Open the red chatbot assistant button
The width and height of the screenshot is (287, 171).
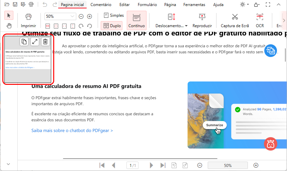[x=271, y=144]
